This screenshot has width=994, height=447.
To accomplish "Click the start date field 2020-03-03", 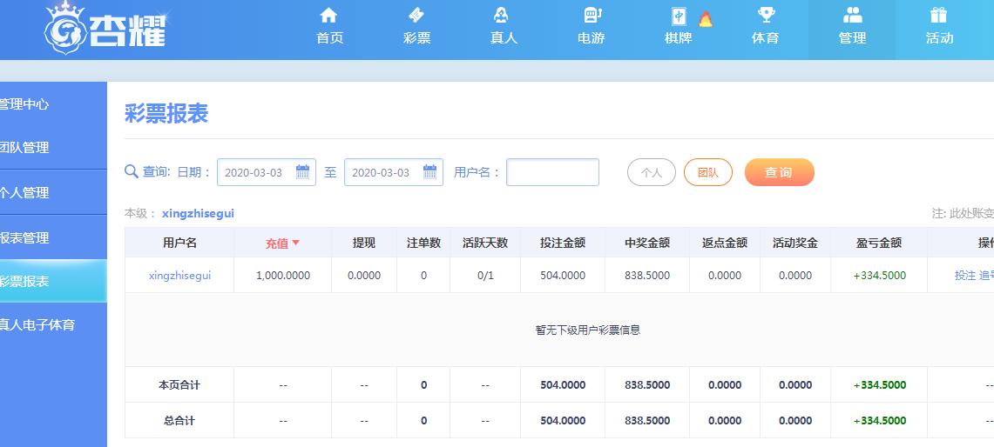I will point(267,172).
